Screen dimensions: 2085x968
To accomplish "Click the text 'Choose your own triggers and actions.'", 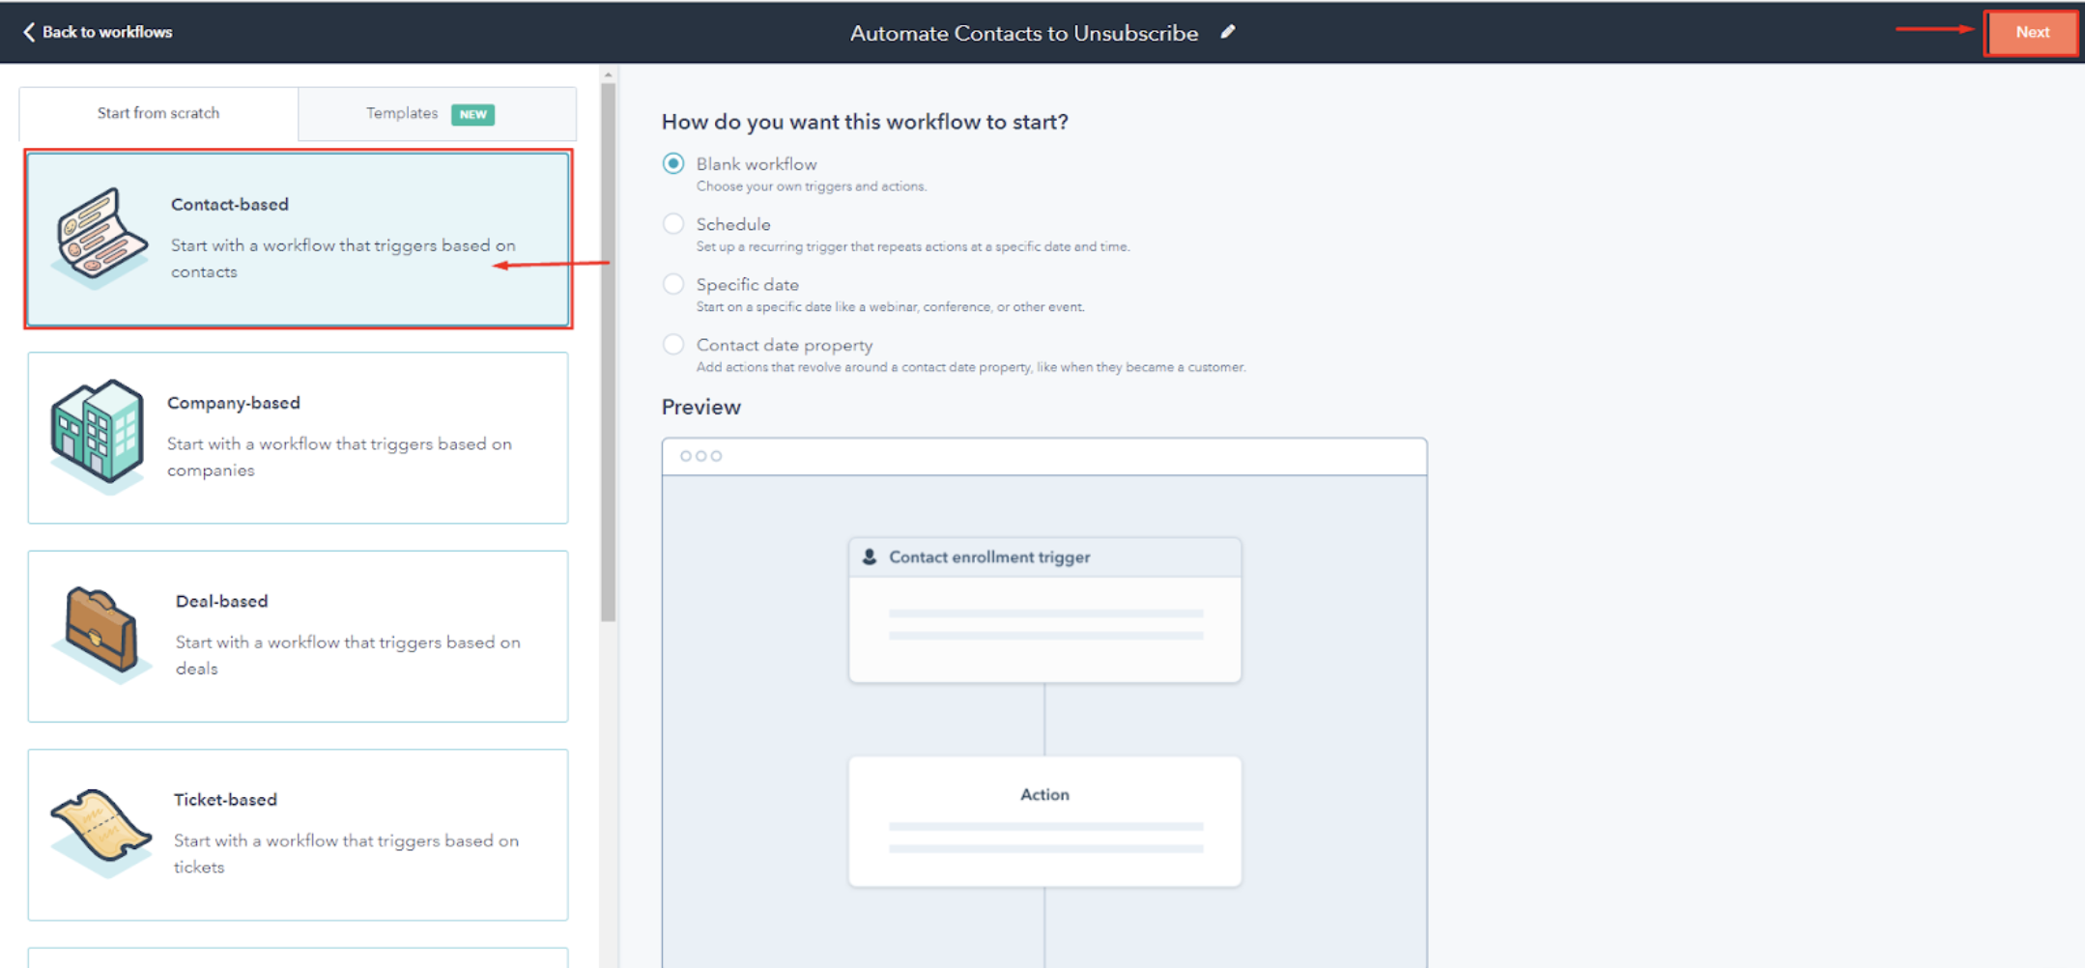I will click(x=812, y=186).
